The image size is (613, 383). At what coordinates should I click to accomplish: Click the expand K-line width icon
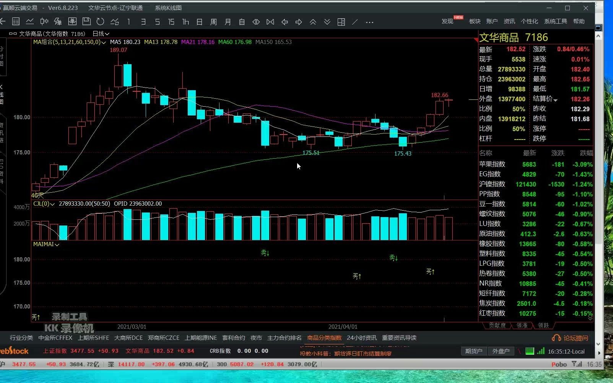[270, 22]
